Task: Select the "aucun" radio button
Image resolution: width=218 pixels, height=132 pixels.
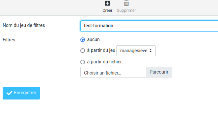Action: [x=83, y=40]
